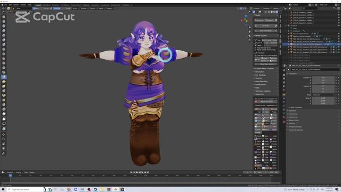Open Chrome from the taskbar

pyautogui.click(x=69, y=189)
